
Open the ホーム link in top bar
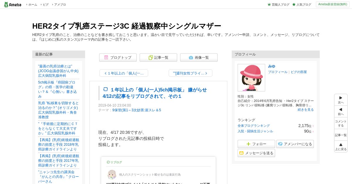click(x=33, y=5)
